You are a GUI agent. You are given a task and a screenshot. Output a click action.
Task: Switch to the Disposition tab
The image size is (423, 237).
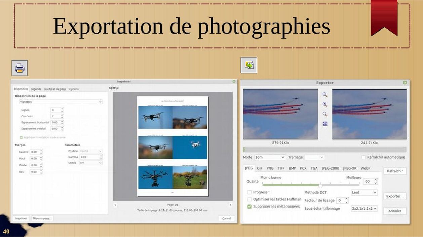click(x=21, y=89)
